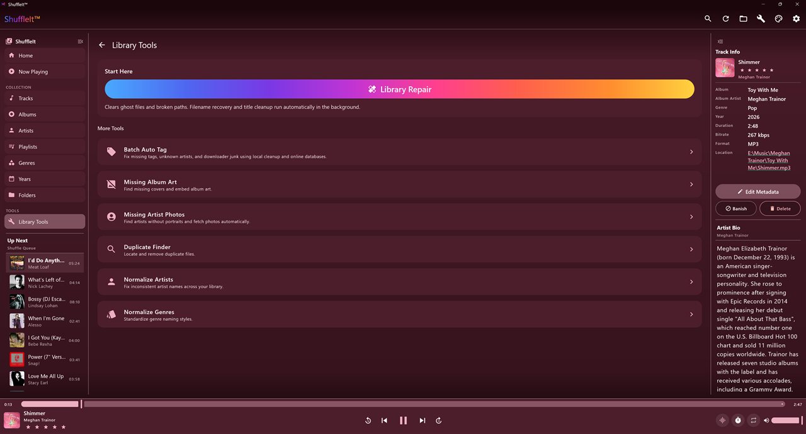806x434 pixels.
Task: Expand Missing Album Art chevron
Action: click(x=691, y=184)
